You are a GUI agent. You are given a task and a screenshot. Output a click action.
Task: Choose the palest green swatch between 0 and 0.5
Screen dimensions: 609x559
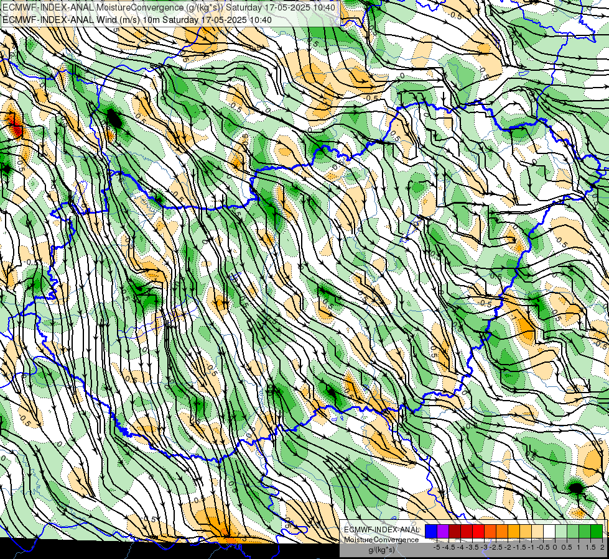(561, 531)
